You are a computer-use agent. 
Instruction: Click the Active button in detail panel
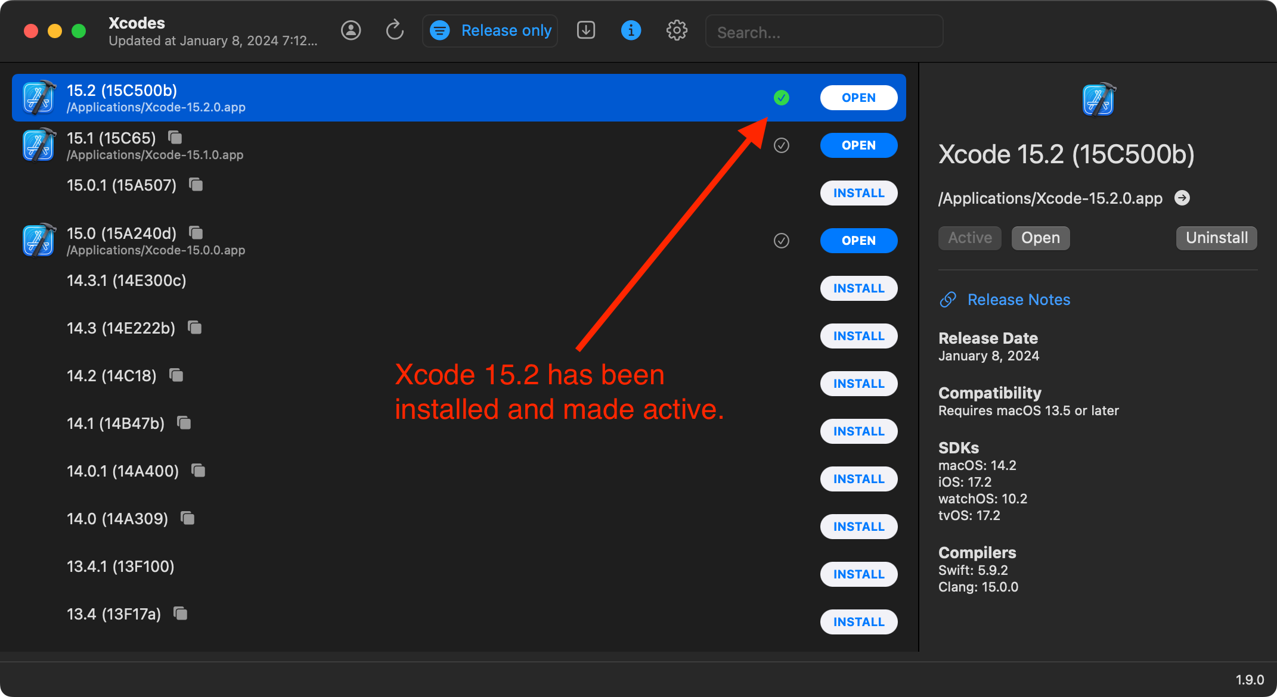point(969,238)
